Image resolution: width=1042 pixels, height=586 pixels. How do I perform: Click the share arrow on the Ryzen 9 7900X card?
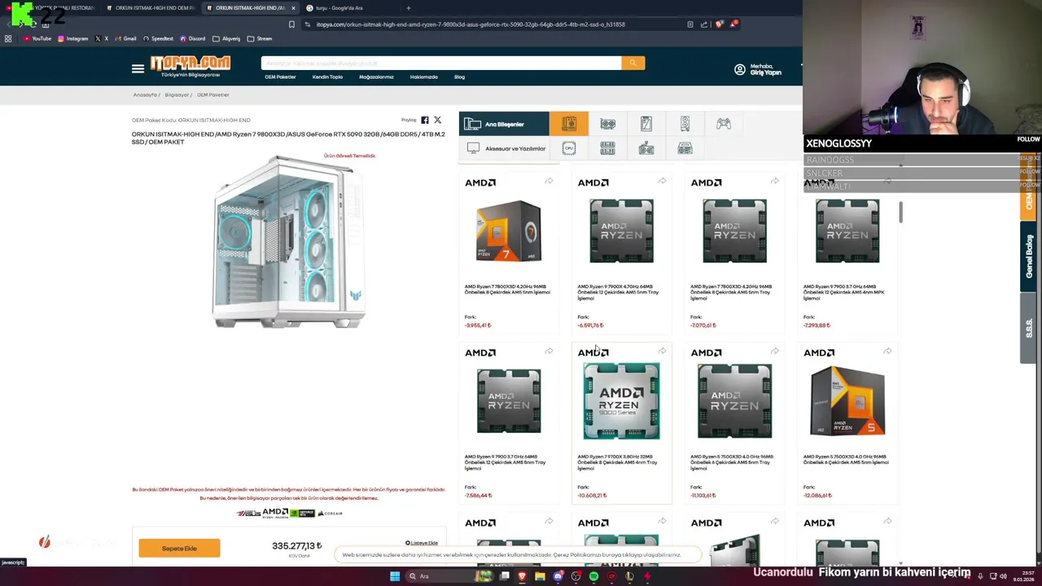[x=662, y=181]
